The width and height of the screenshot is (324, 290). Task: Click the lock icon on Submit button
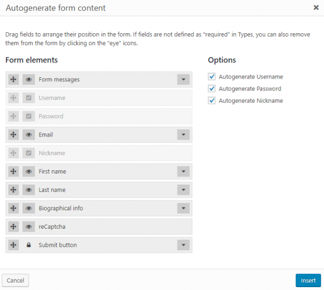(x=29, y=245)
